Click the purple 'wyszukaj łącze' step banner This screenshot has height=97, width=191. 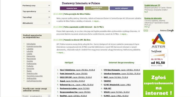72,8
